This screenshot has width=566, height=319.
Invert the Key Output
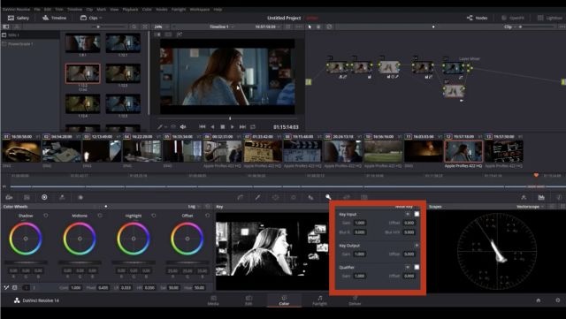pyautogui.click(x=417, y=246)
